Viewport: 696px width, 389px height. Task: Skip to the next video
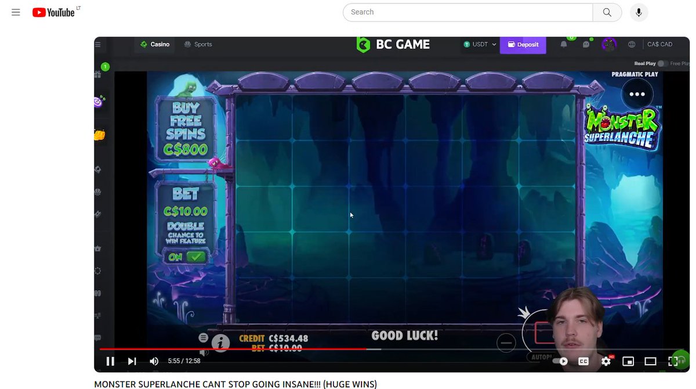(132, 361)
